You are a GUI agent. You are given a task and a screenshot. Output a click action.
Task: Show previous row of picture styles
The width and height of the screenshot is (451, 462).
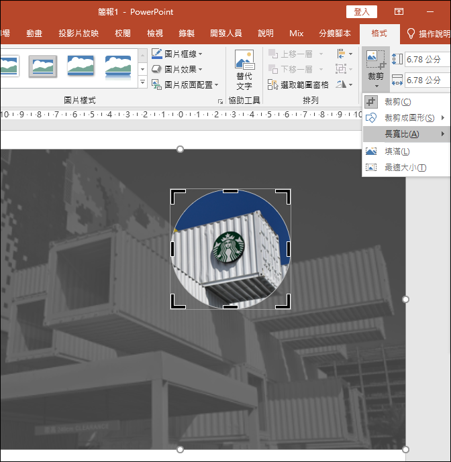pyautogui.click(x=142, y=54)
